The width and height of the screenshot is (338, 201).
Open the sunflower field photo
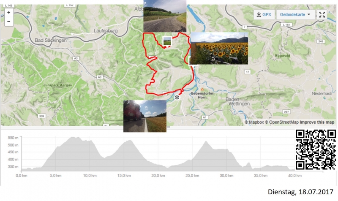[x=219, y=49]
